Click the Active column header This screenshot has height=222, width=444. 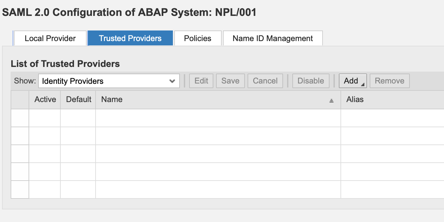coord(45,99)
